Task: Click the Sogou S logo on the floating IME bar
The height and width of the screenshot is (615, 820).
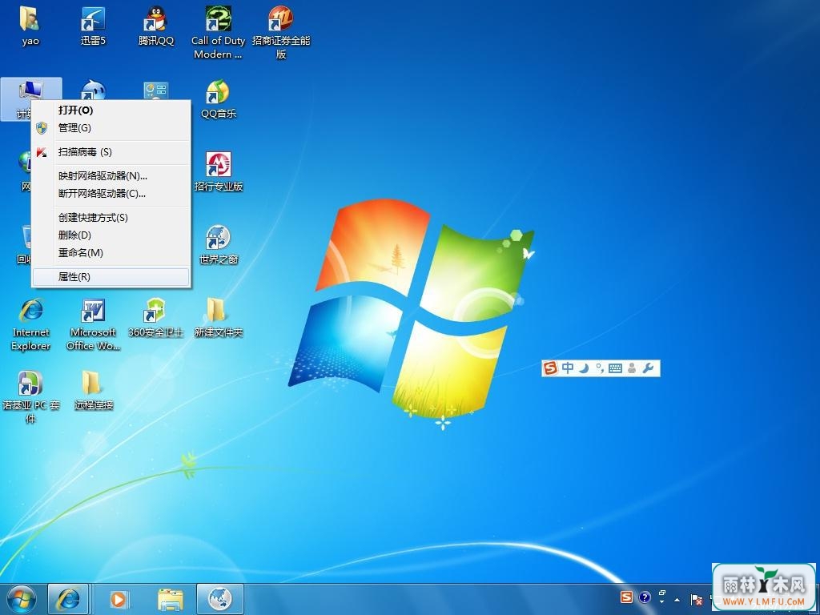Action: [x=550, y=368]
